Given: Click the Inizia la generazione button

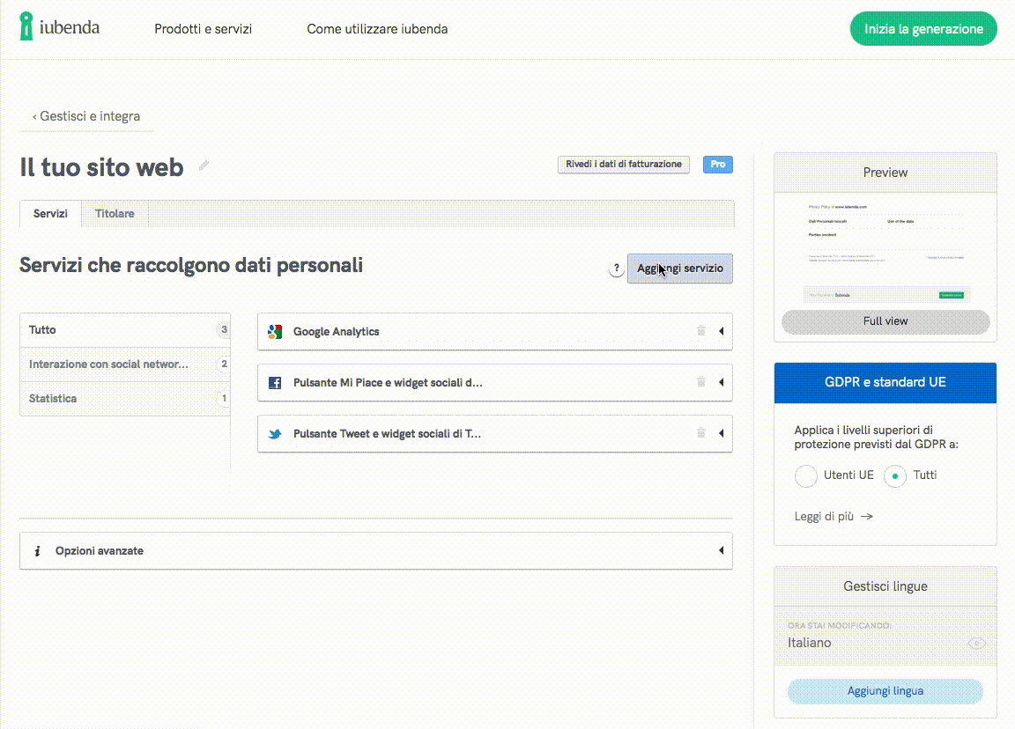Looking at the screenshot, I should [923, 29].
